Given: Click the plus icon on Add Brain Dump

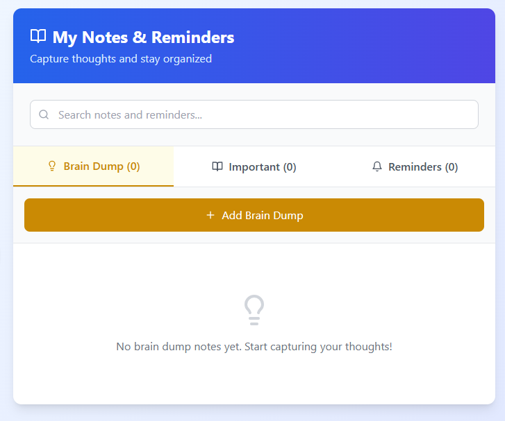Looking at the screenshot, I should 210,216.
